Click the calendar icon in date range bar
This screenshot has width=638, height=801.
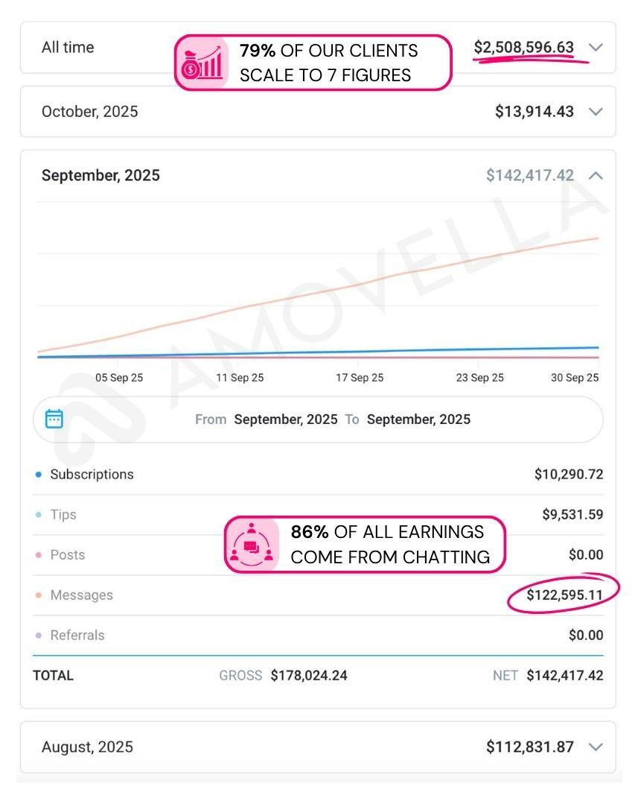click(x=54, y=419)
